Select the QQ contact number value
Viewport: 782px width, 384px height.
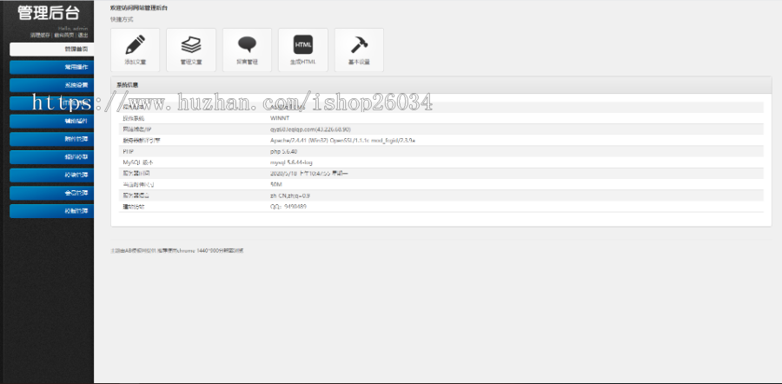click(288, 207)
